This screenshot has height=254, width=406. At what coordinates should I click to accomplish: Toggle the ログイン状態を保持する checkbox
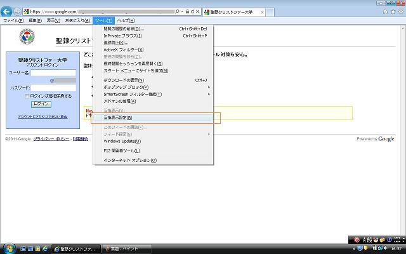27,96
